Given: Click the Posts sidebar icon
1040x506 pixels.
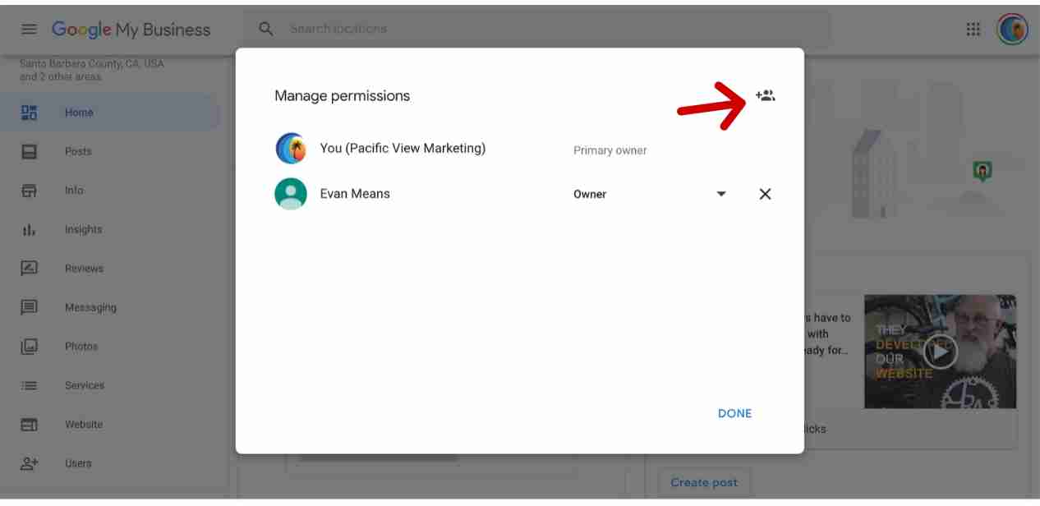Looking at the screenshot, I should [x=30, y=152].
